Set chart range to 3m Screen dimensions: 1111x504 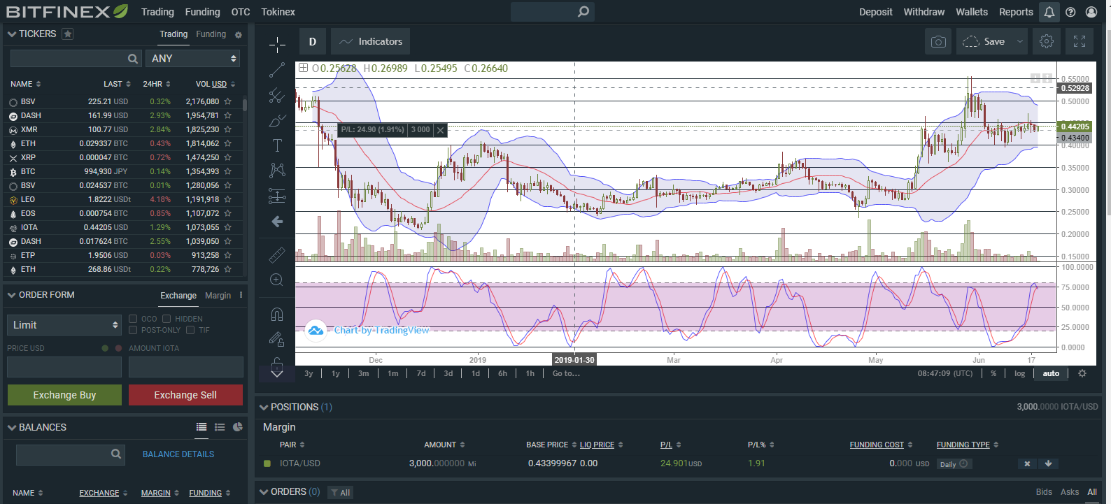(x=363, y=373)
